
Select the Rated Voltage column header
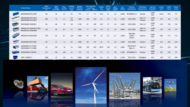[x=56, y=8]
